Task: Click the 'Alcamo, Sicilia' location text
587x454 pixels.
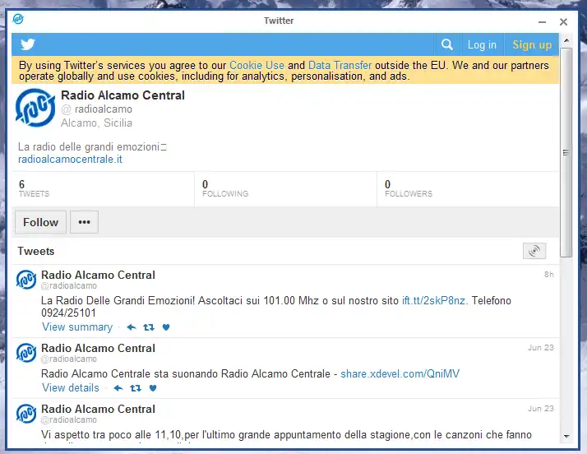Action: click(96, 123)
